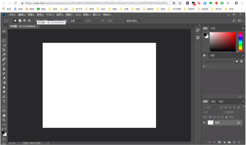Select the Lasso tool

pyautogui.click(x=4, y=40)
